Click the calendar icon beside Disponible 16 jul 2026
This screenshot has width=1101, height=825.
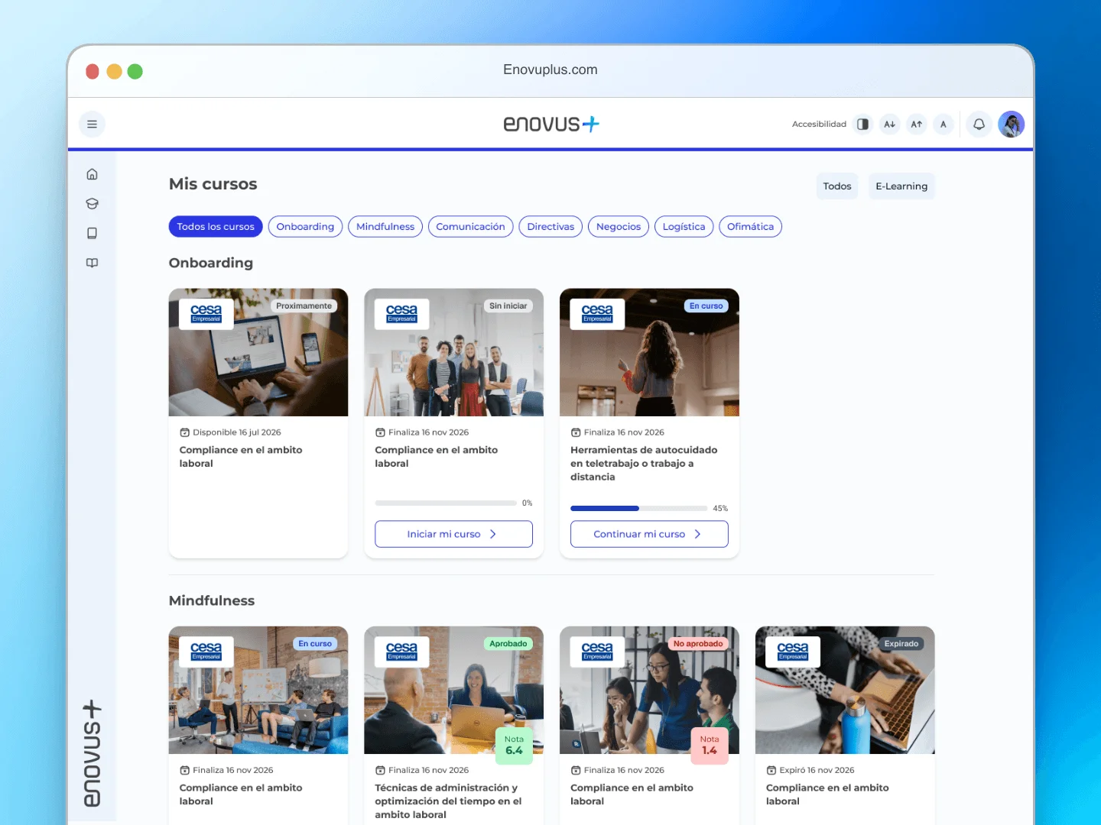(184, 432)
